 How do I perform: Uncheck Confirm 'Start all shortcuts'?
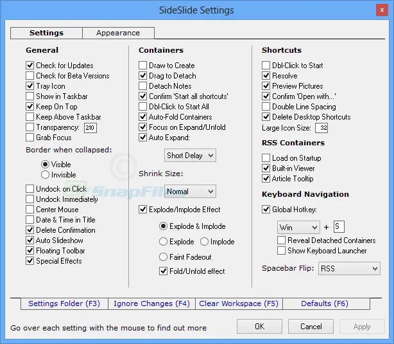[x=142, y=96]
